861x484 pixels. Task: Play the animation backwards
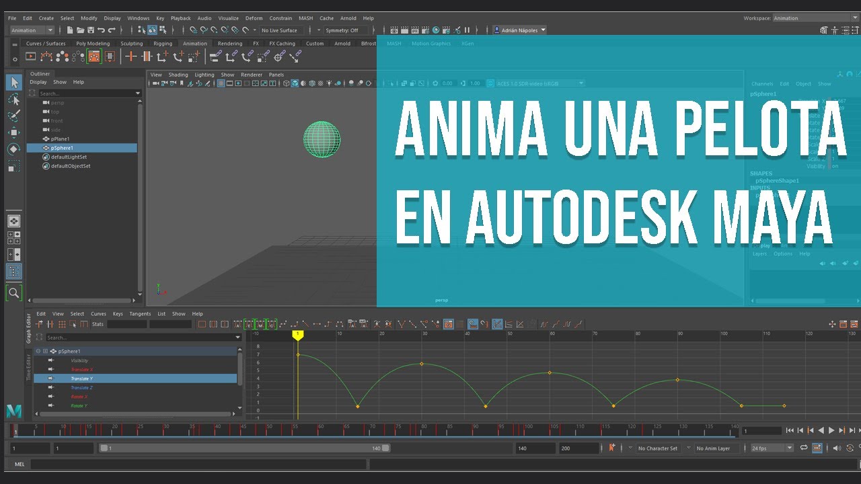[821, 430]
